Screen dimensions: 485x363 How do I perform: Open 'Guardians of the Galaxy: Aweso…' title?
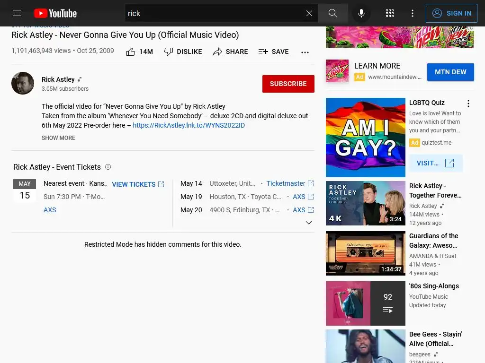point(434,241)
